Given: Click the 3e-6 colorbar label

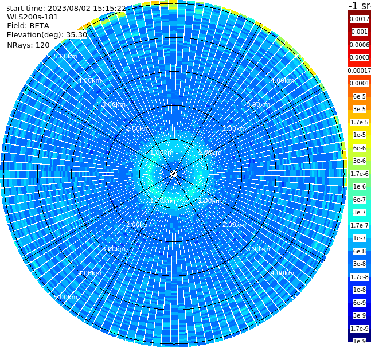Looking at the screenshot, I should (x=360, y=161).
